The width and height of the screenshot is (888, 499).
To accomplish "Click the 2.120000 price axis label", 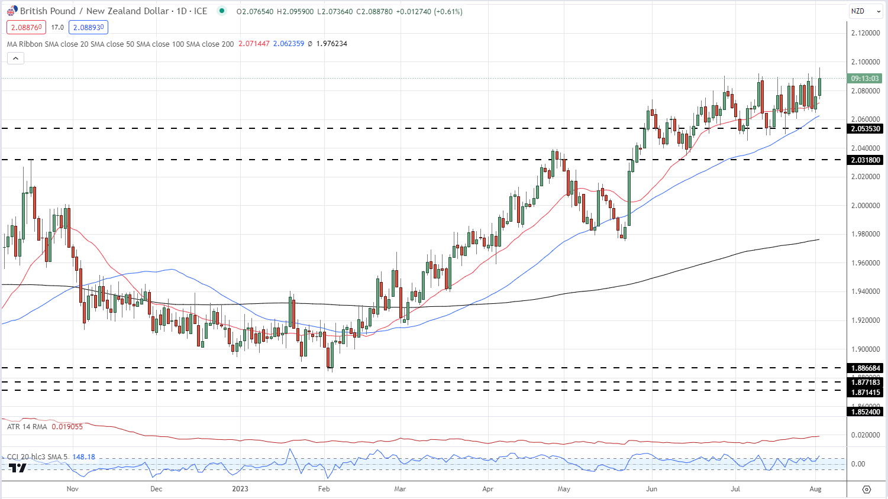I will pos(865,33).
